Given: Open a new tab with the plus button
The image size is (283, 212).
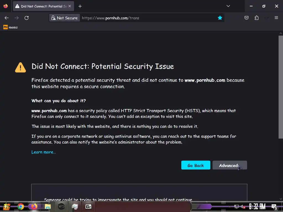Looking at the screenshot, I should tap(80, 6).
